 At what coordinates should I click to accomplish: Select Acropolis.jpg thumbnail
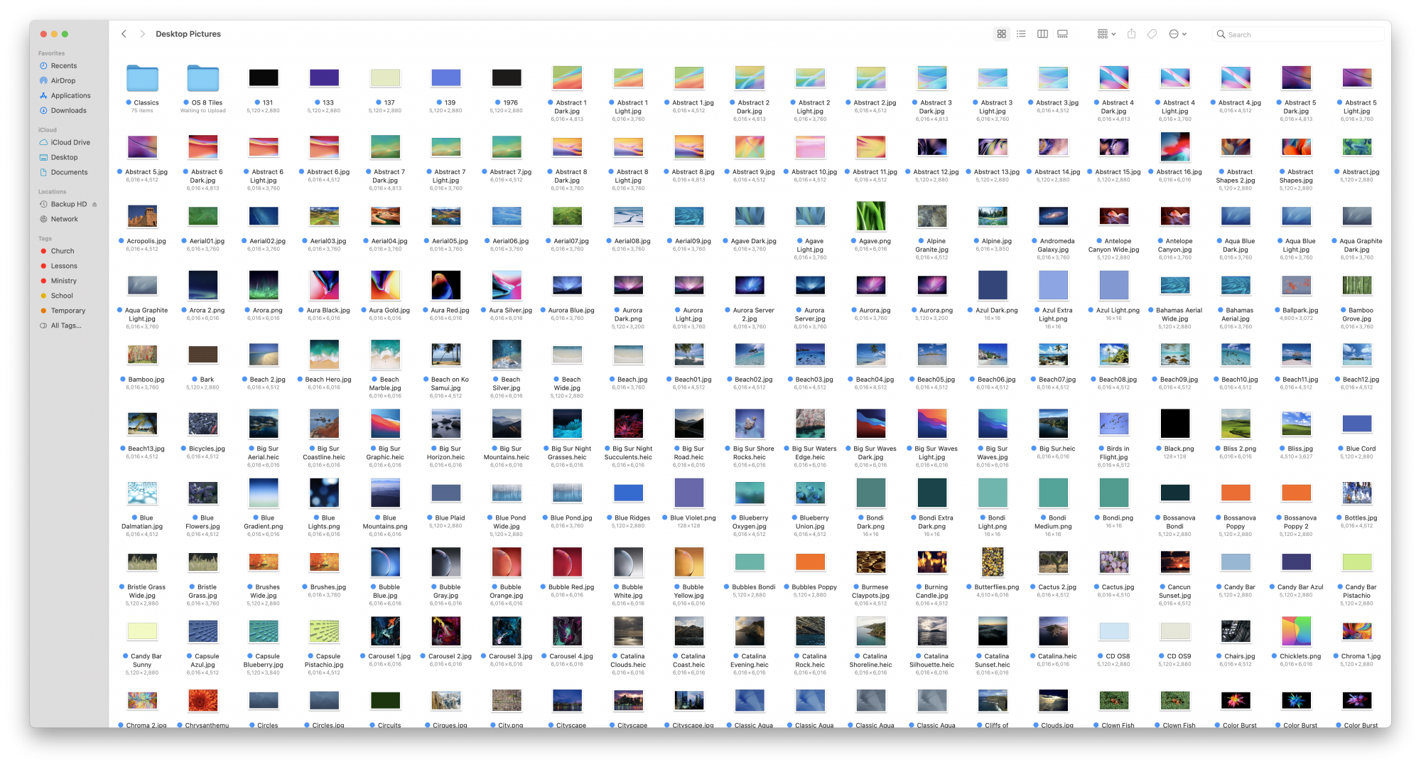click(x=142, y=216)
